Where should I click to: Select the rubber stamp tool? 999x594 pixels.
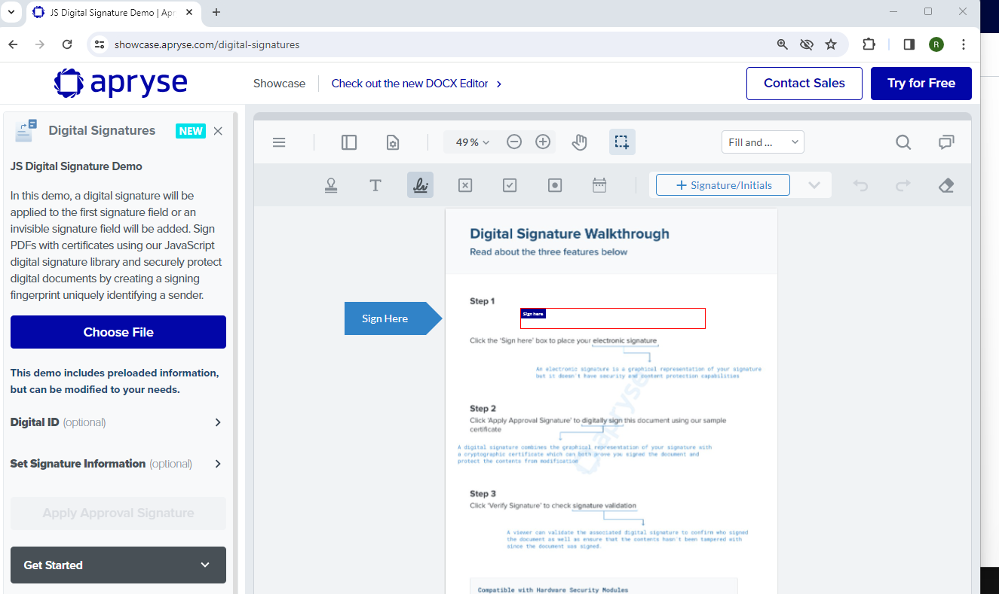pos(331,185)
